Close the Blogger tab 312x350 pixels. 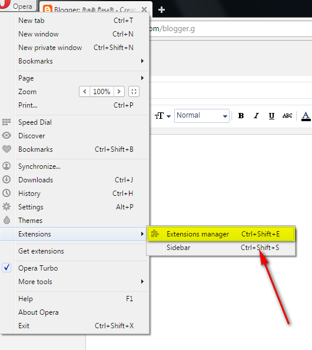[x=144, y=9]
